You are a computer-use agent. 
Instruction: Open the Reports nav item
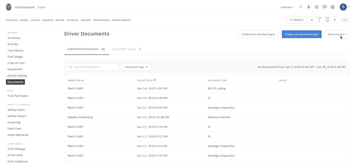pos(86,20)
